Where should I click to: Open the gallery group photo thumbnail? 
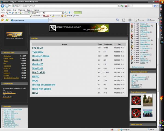148,113
